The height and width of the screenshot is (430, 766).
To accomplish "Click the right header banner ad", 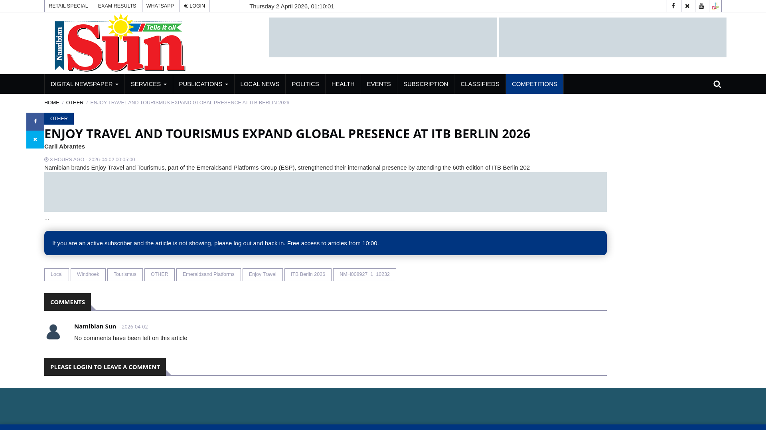I will click(613, 37).
